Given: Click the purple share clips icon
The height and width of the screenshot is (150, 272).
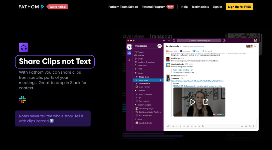Looking at the screenshot, I should [x=24, y=47].
